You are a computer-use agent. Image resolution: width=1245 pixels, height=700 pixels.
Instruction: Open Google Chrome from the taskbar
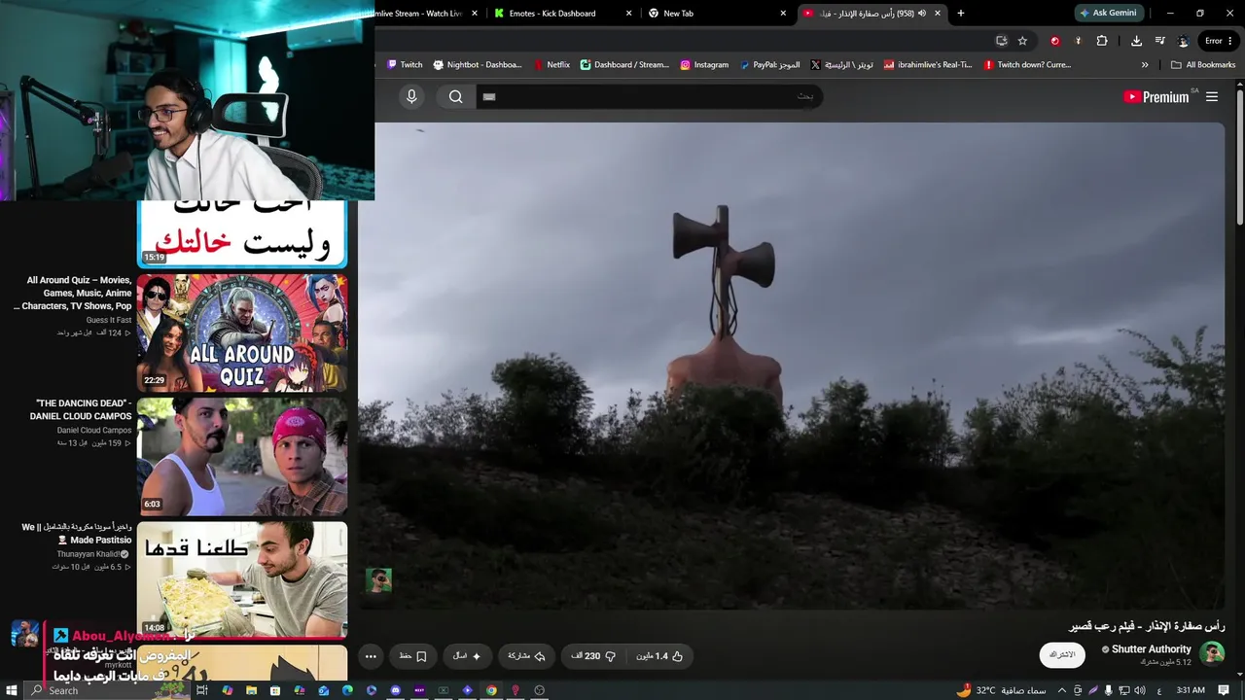[491, 690]
